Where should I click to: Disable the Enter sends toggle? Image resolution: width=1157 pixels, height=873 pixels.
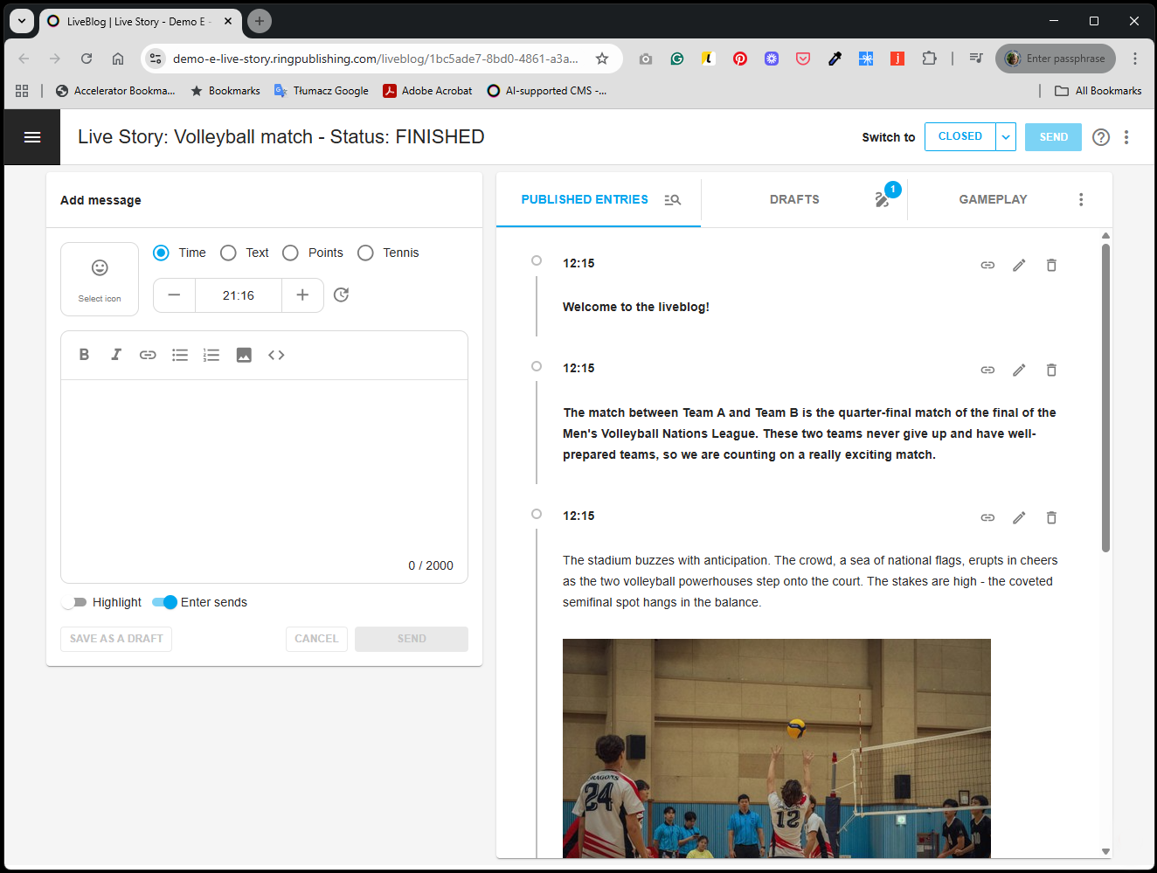(x=164, y=602)
